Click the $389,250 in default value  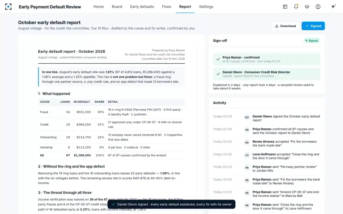click(x=84, y=124)
